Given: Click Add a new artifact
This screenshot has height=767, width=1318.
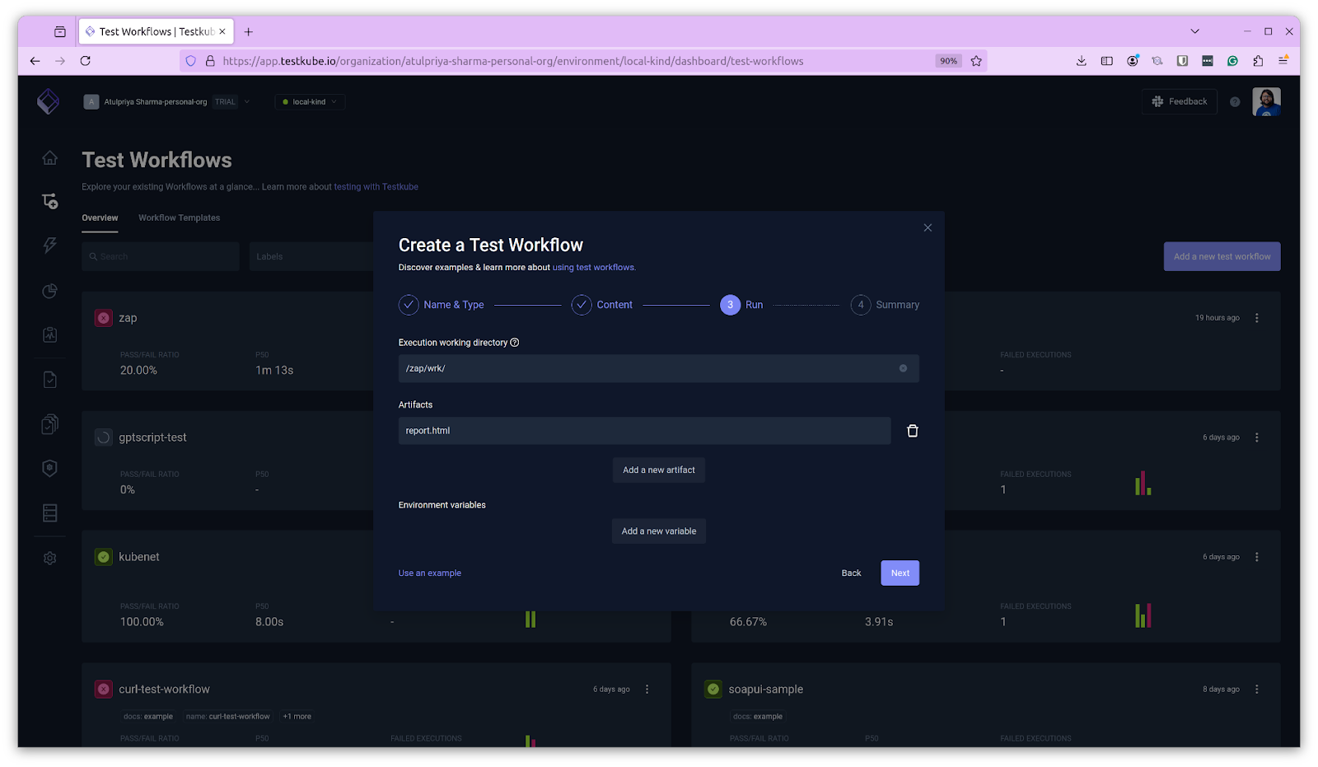Looking at the screenshot, I should point(659,470).
